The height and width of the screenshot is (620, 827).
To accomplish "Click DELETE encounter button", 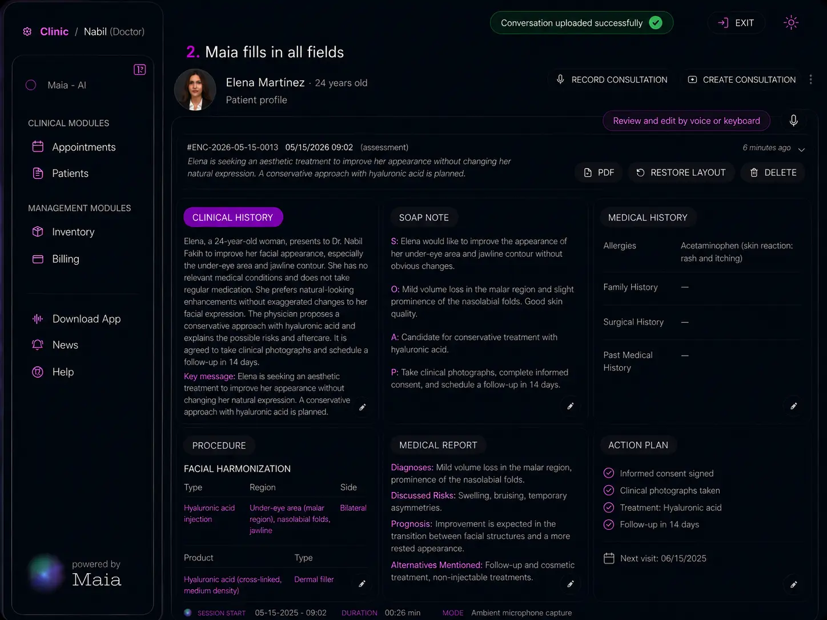I will coord(773,172).
